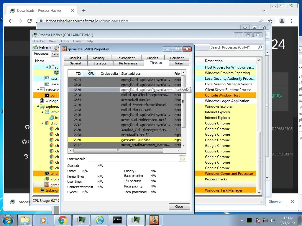Select the cmd process row
The image size is (302, 226).
[46, 174]
